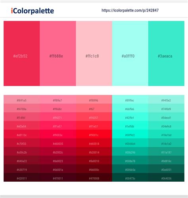This screenshot has width=188, height=198.
Task: Select the #89ffec shade cell
Action: tap(130, 100)
